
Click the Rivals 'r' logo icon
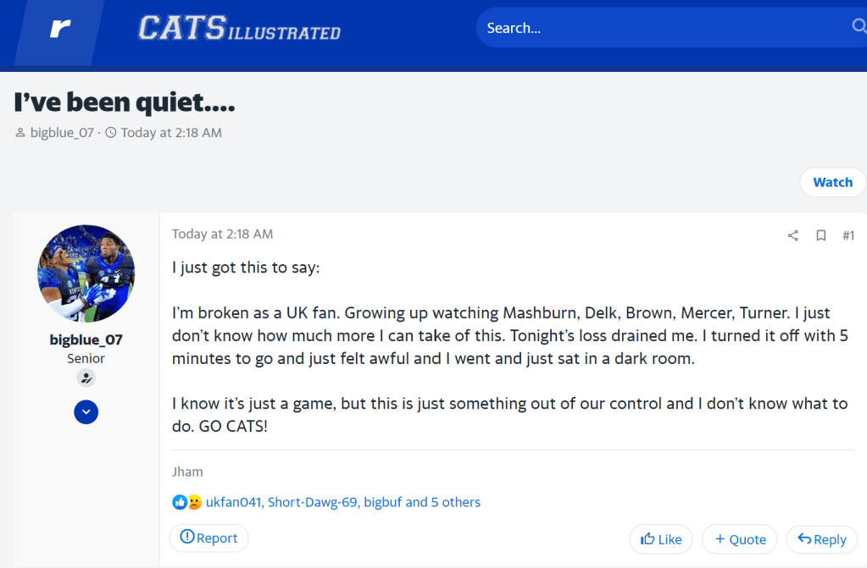(x=59, y=29)
